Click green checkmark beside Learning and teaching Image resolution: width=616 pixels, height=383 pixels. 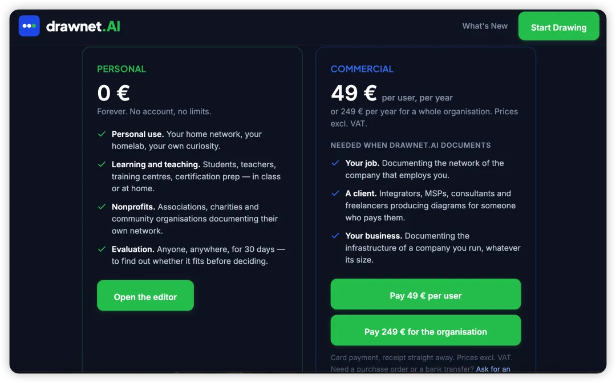click(102, 164)
